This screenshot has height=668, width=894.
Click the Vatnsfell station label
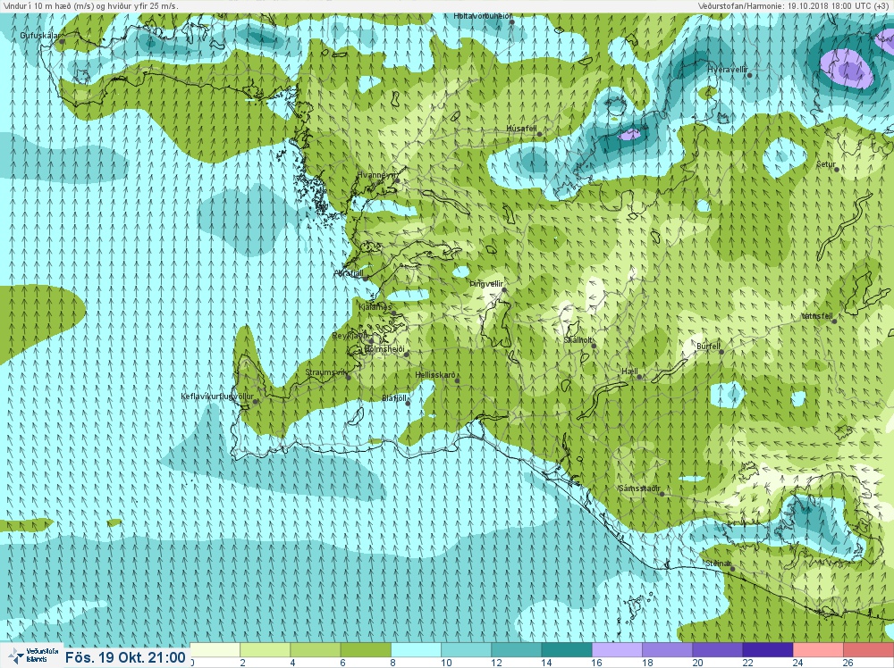pos(817,316)
